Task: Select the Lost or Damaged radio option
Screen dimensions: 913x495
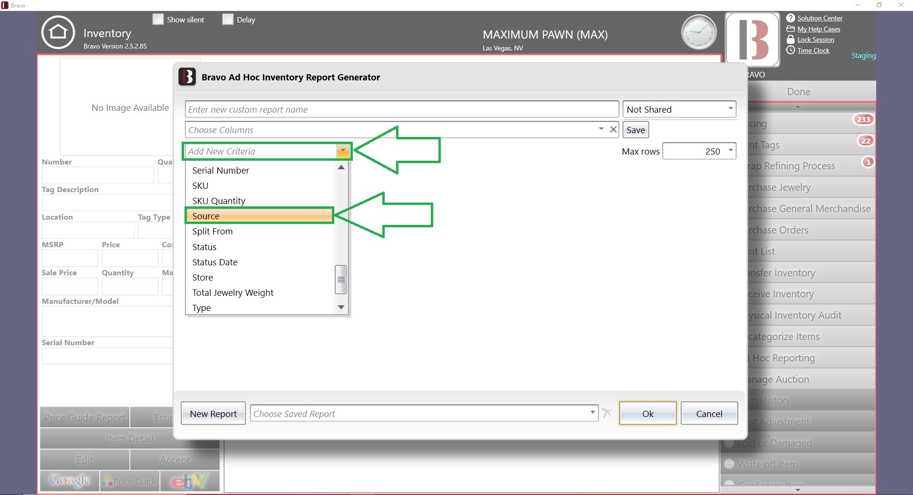Action: [x=729, y=443]
